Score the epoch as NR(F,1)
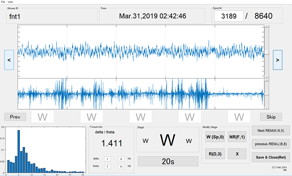The width and height of the screenshot is (292, 176). pyautogui.click(x=237, y=137)
